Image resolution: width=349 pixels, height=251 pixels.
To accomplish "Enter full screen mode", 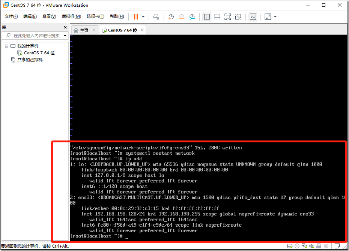I will (227, 16).
